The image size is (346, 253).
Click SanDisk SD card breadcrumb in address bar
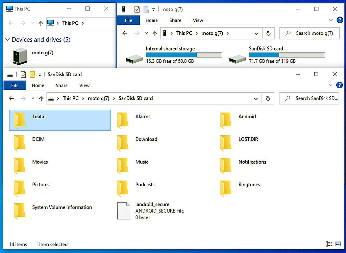pyautogui.click(x=136, y=98)
